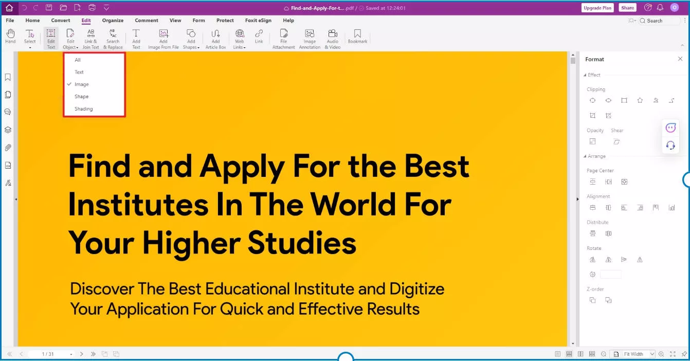This screenshot has height=361, width=690.
Task: Switch to the Protect tab
Action: (x=225, y=21)
